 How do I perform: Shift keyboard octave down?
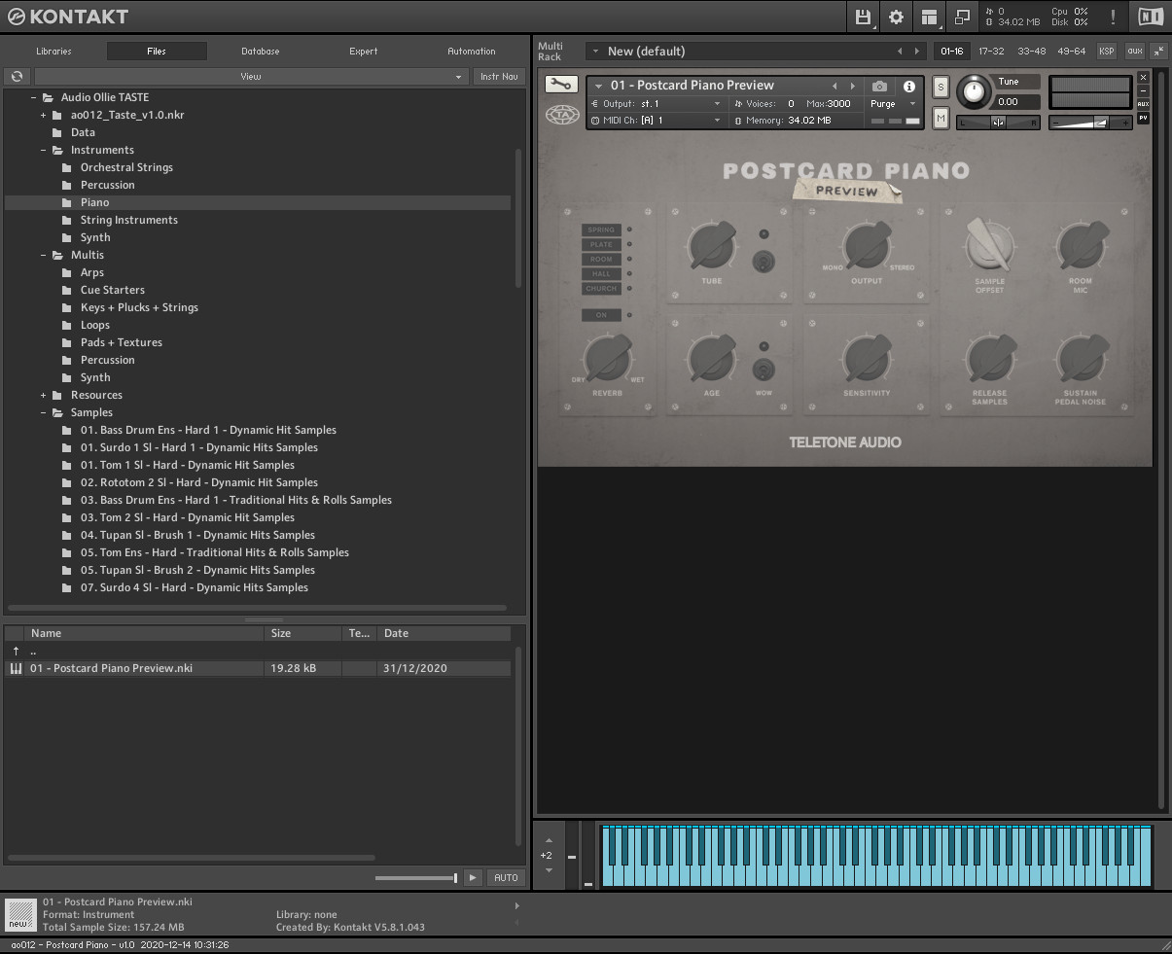(548, 870)
